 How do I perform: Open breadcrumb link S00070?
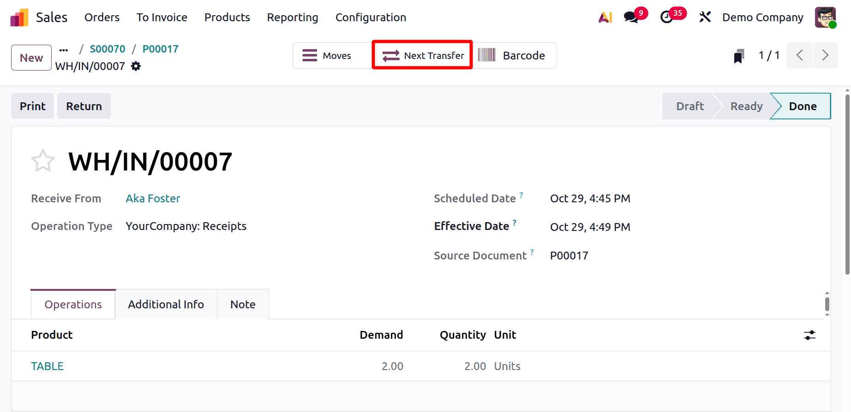pos(108,49)
